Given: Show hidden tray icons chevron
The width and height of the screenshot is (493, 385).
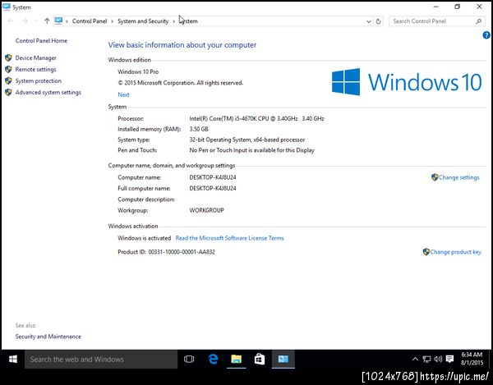Looking at the screenshot, I should point(415,359).
